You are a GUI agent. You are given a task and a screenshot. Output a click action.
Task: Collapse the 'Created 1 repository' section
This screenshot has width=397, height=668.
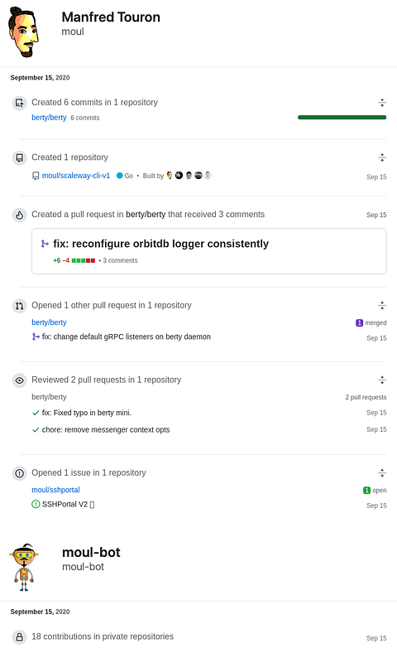coord(382,157)
